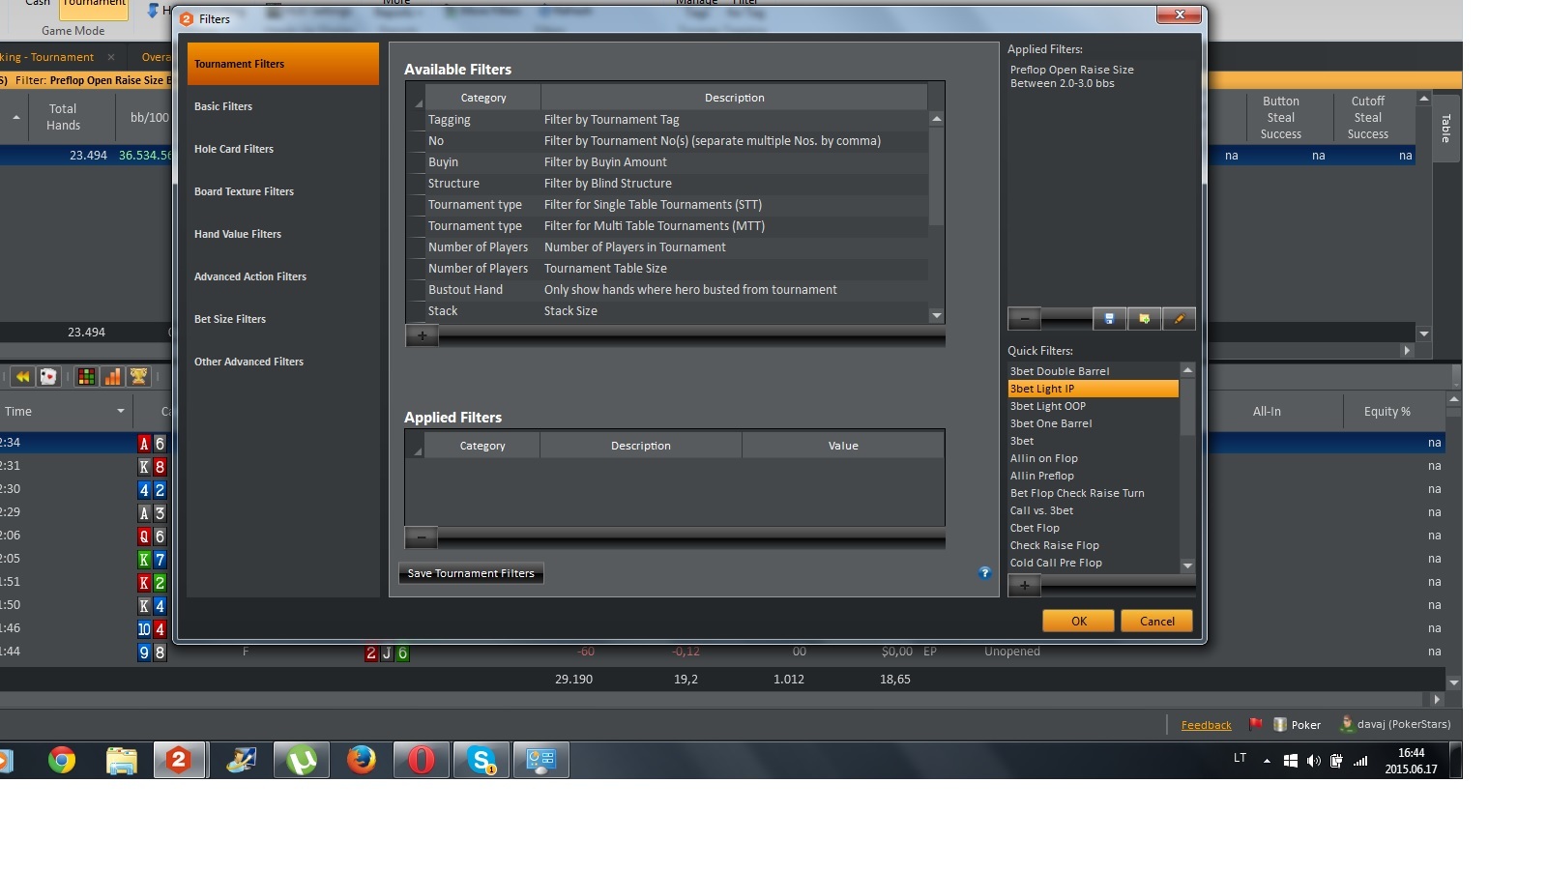Expand the Time column dropdown arrow
Viewport: 1547px width, 870px height.
121,412
